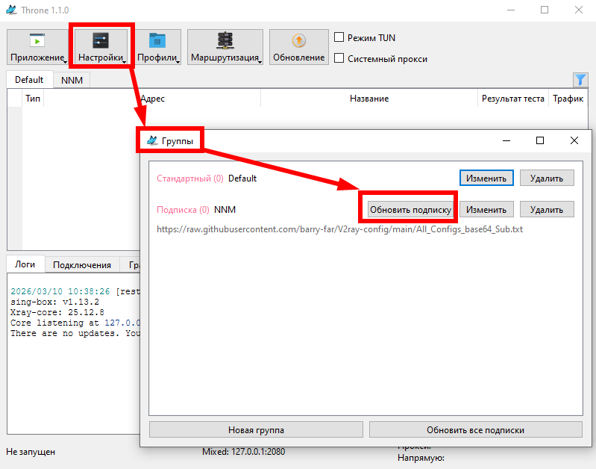Click the funnel filter icon
The image size is (596, 469).
[580, 80]
